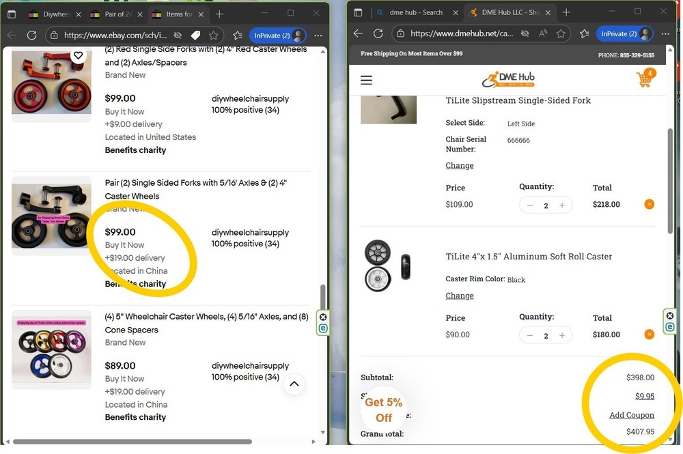Open Favorites list in eBay window

tap(238, 36)
